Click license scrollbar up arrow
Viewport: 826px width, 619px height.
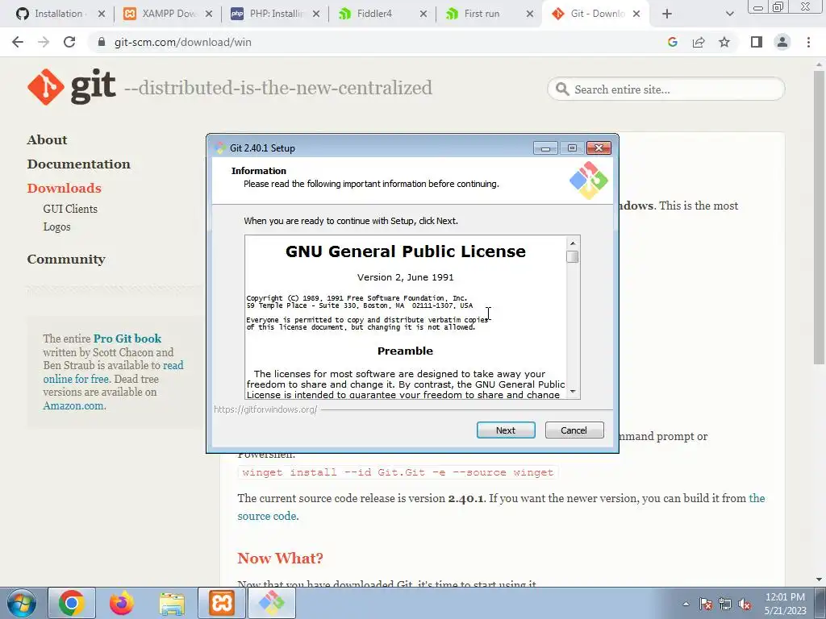click(x=573, y=243)
